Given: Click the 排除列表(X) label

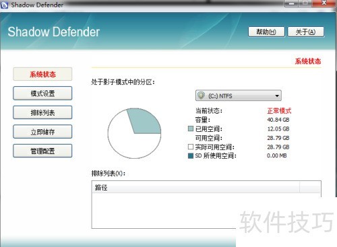Looking at the screenshot, I should [x=108, y=173].
